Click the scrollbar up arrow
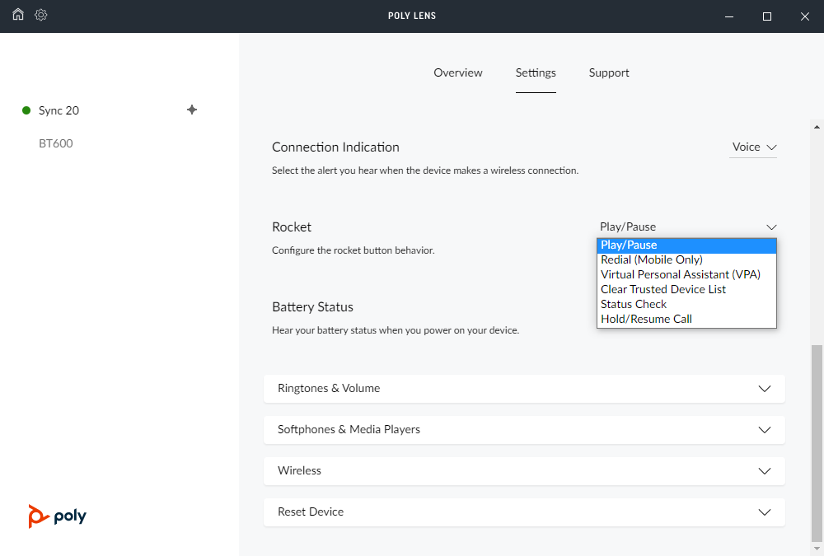Image resolution: width=824 pixels, height=556 pixels. tap(817, 127)
